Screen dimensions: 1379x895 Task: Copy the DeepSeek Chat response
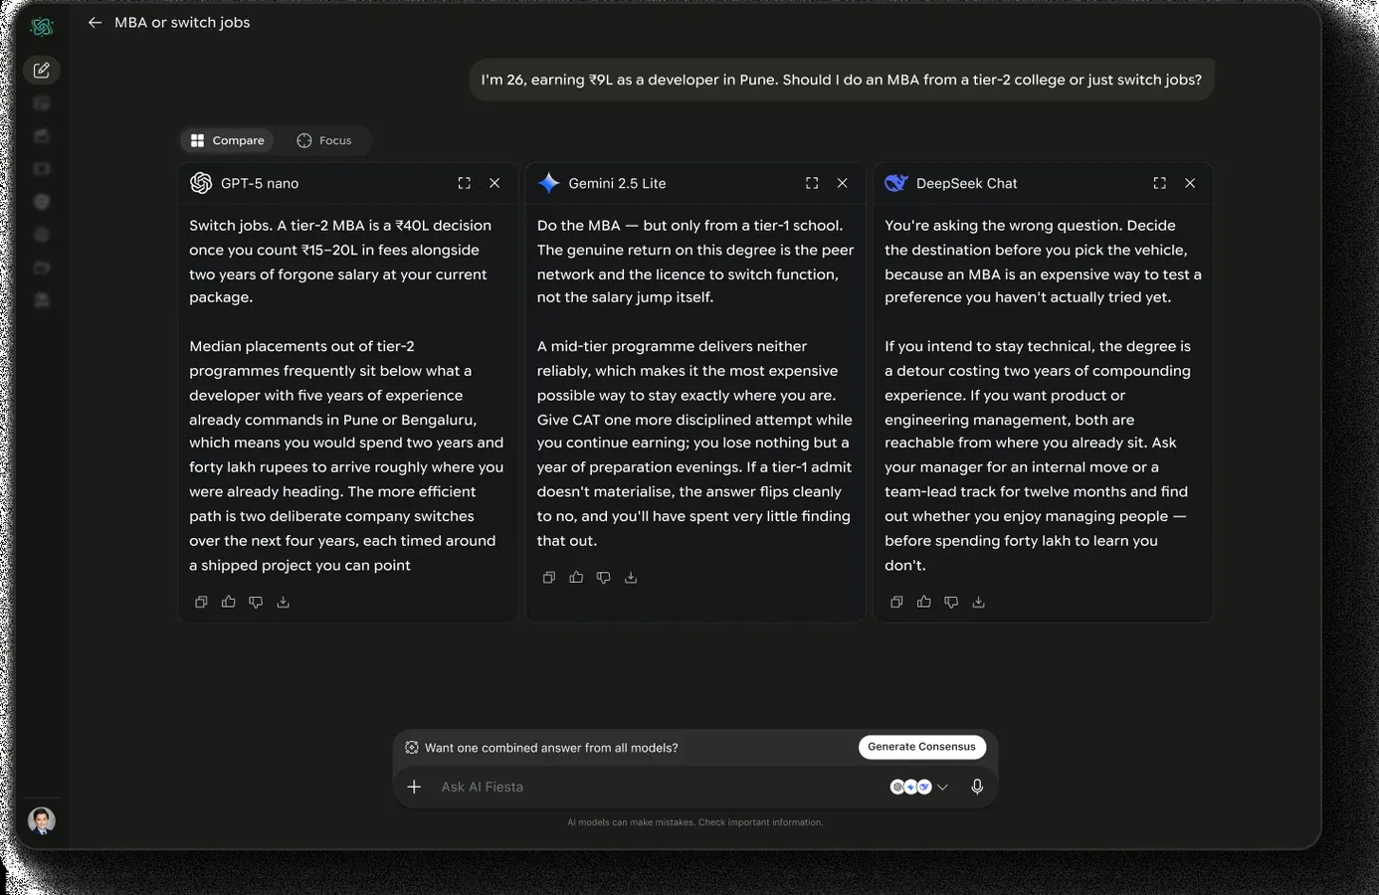[896, 602]
